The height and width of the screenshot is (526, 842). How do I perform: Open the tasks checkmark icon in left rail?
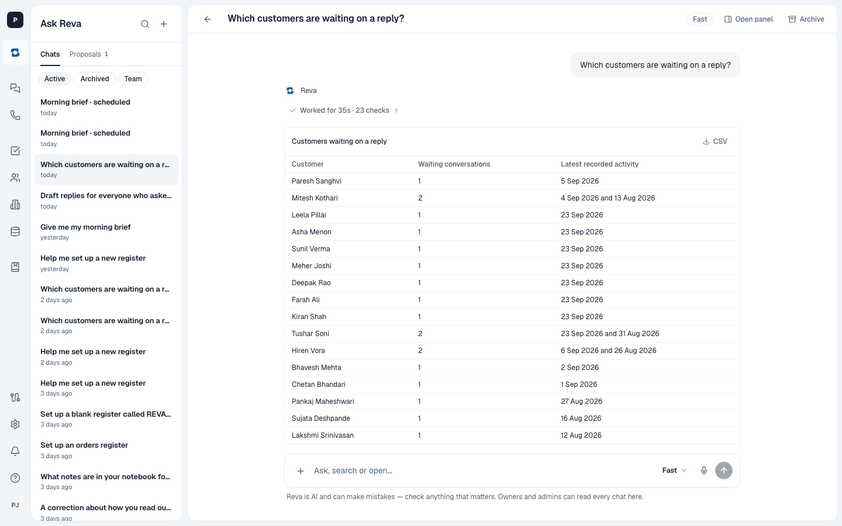(15, 151)
